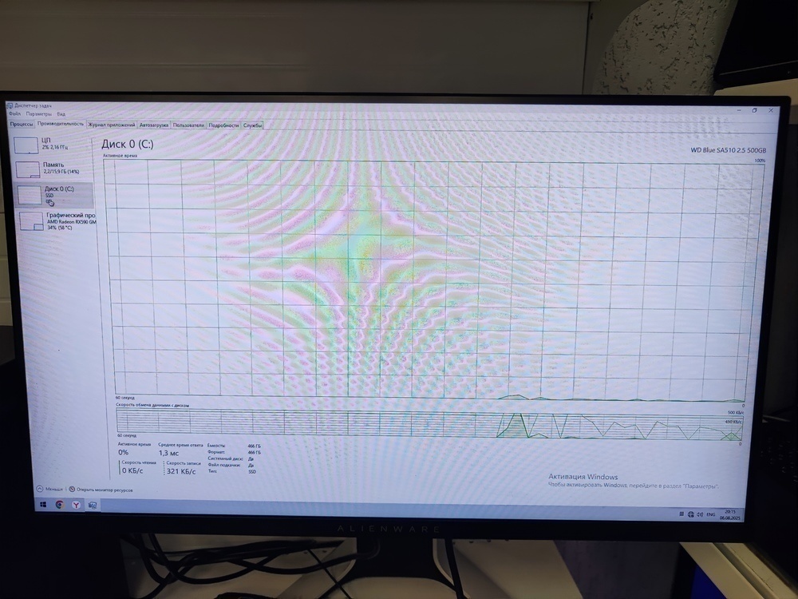Click the Память 2,2/15,9 ГБ label
The width and height of the screenshot is (798, 599).
coord(61,168)
